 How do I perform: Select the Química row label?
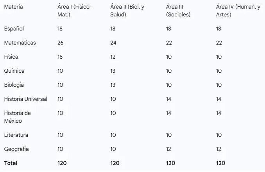click(14, 71)
